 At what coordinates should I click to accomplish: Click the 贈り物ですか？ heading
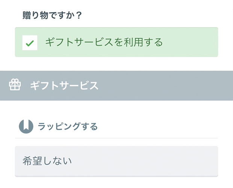[52, 15]
